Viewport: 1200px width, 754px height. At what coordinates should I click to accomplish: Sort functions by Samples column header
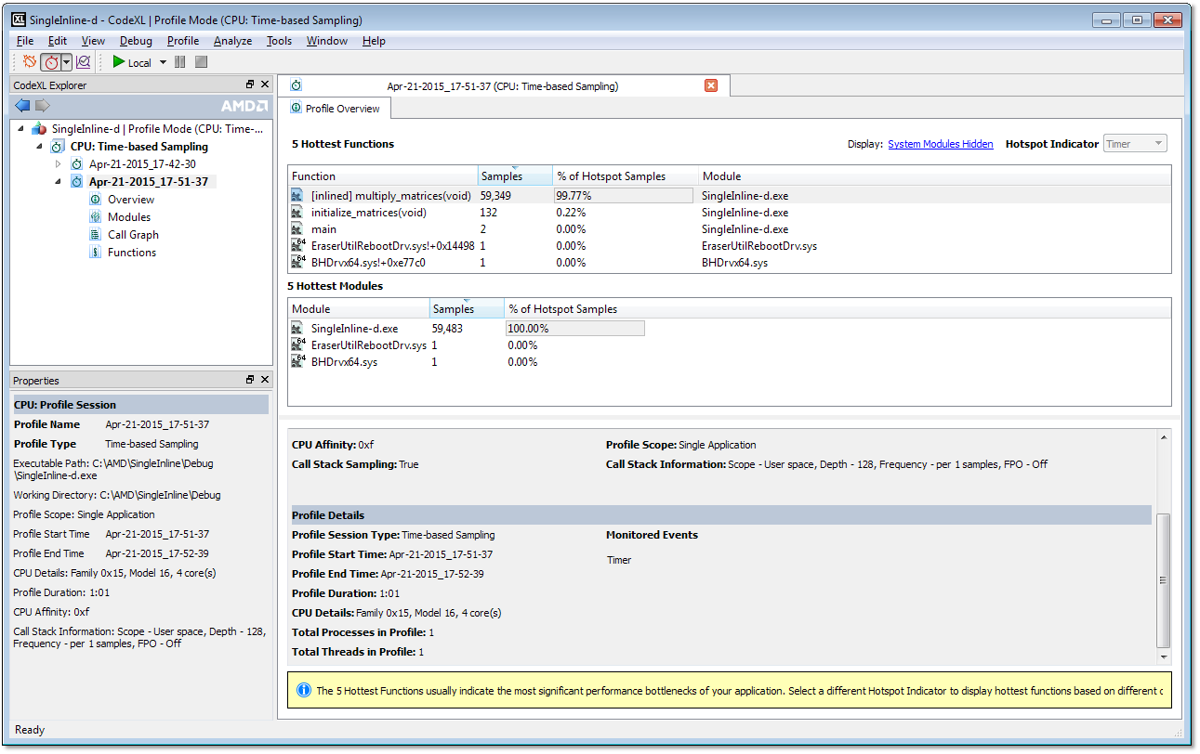coord(514,176)
